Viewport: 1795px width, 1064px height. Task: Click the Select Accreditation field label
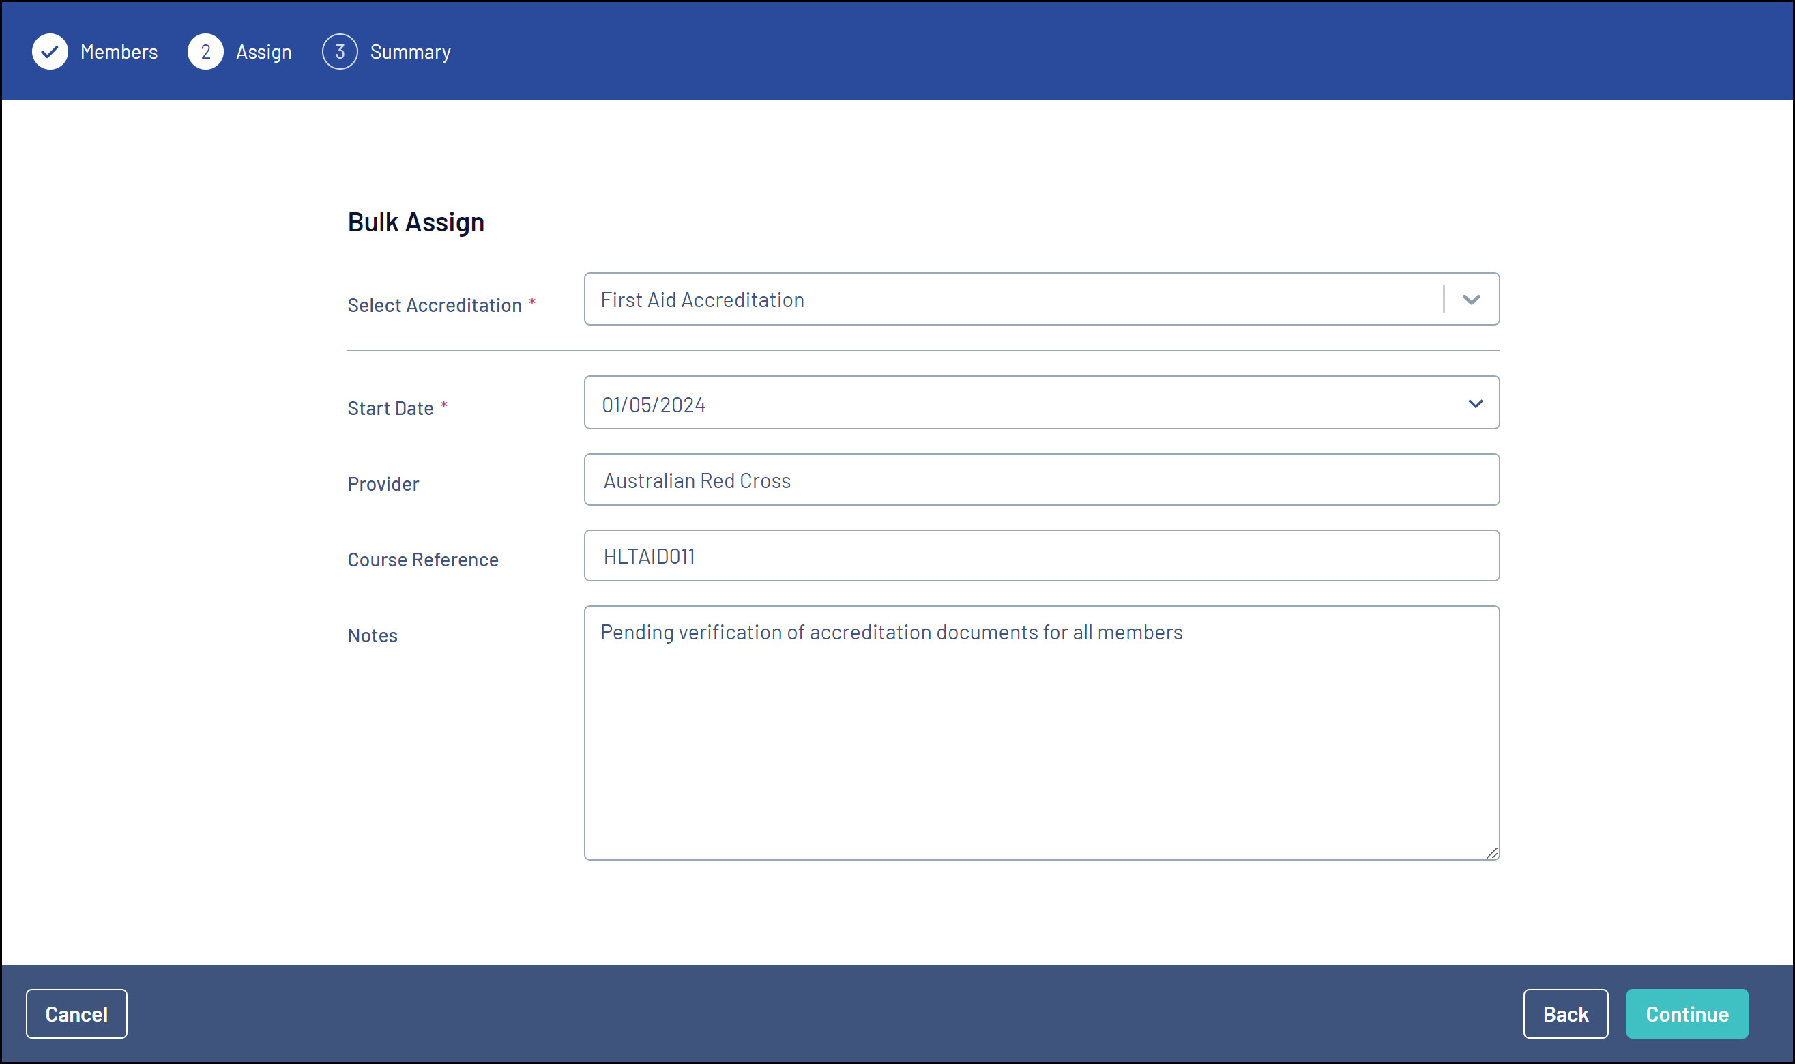pyautogui.click(x=434, y=306)
